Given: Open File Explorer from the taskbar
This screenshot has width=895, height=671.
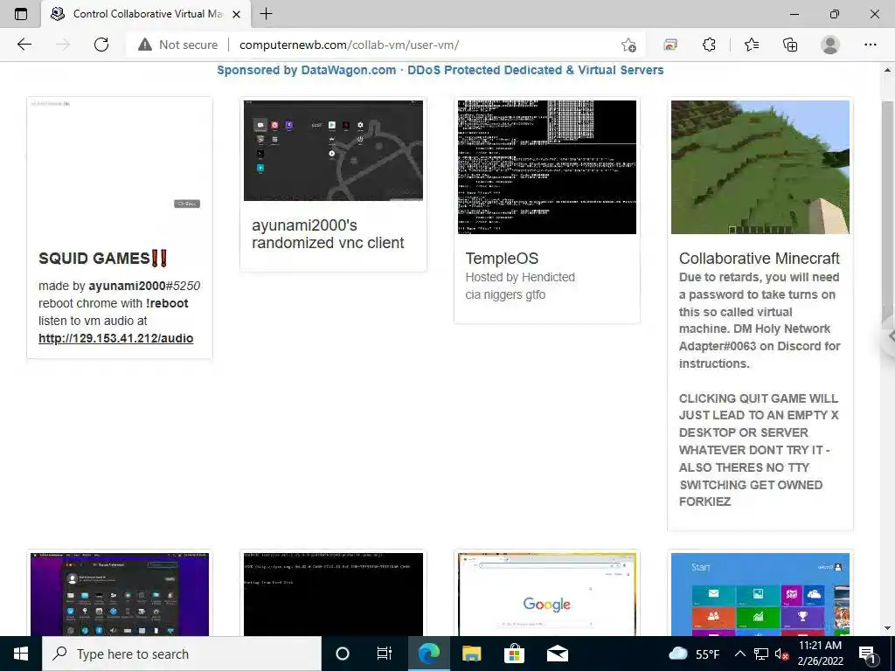Looking at the screenshot, I should point(471,654).
